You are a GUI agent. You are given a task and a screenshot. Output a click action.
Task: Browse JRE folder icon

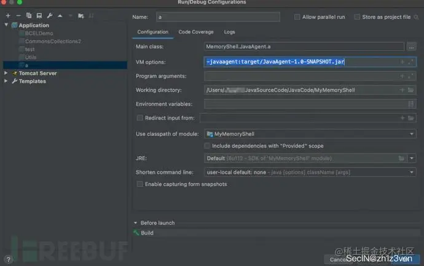click(x=401, y=158)
